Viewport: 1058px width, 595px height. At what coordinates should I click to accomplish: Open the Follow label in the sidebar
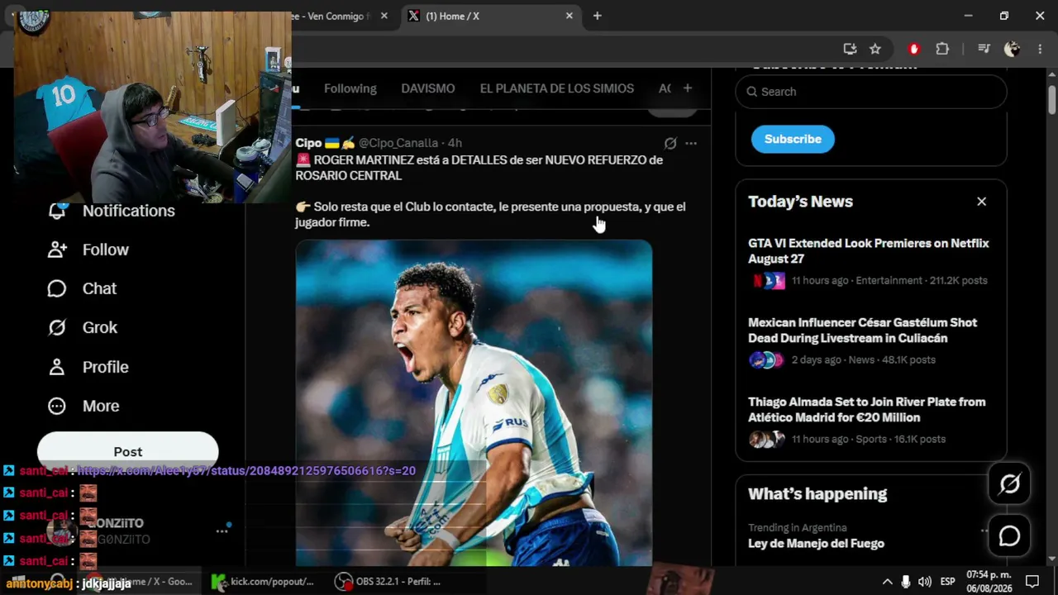[106, 250]
